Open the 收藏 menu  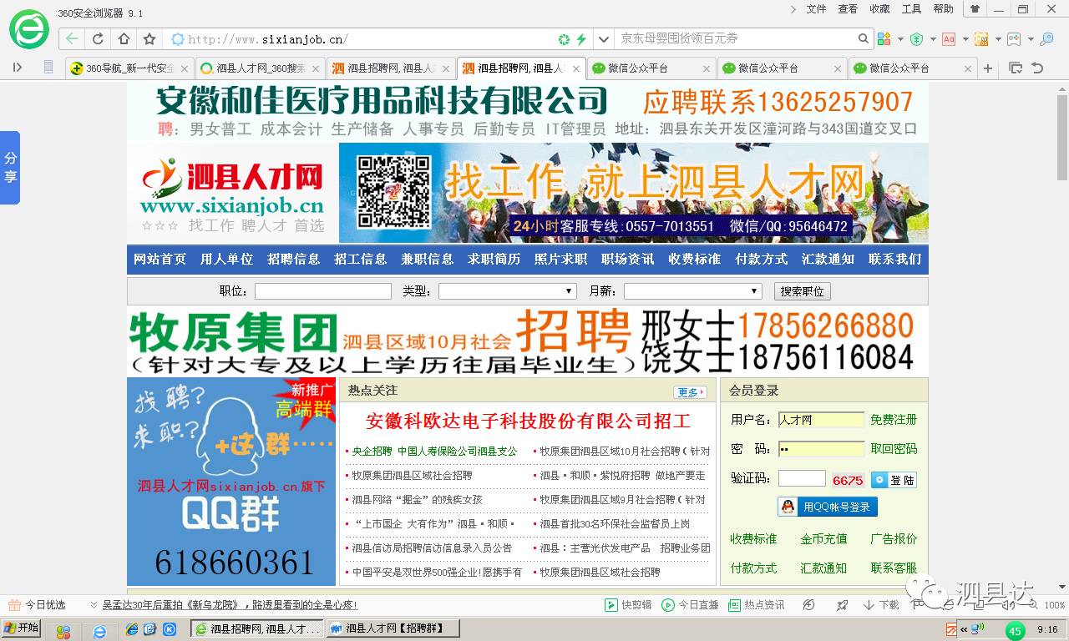point(879,9)
